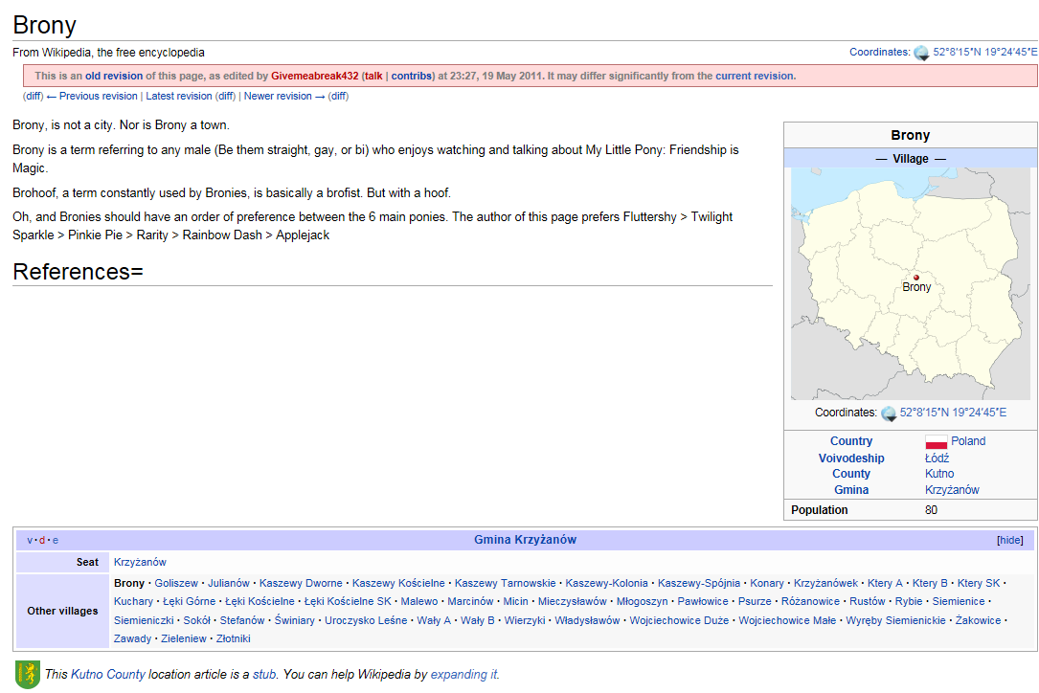Open the Sokół village link
This screenshot has width=1039, height=693.
[197, 620]
